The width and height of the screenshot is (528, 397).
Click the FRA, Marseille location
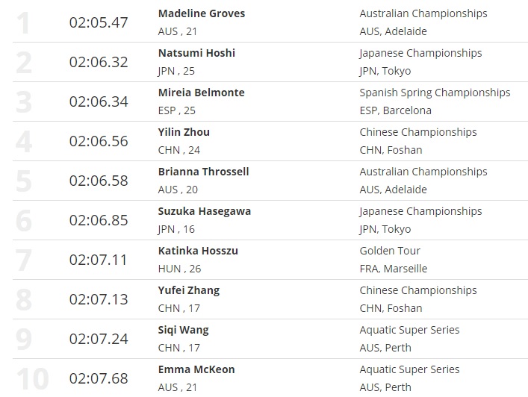393,269
